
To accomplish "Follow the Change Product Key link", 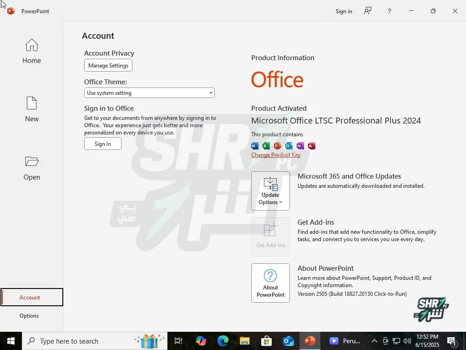I will point(276,155).
